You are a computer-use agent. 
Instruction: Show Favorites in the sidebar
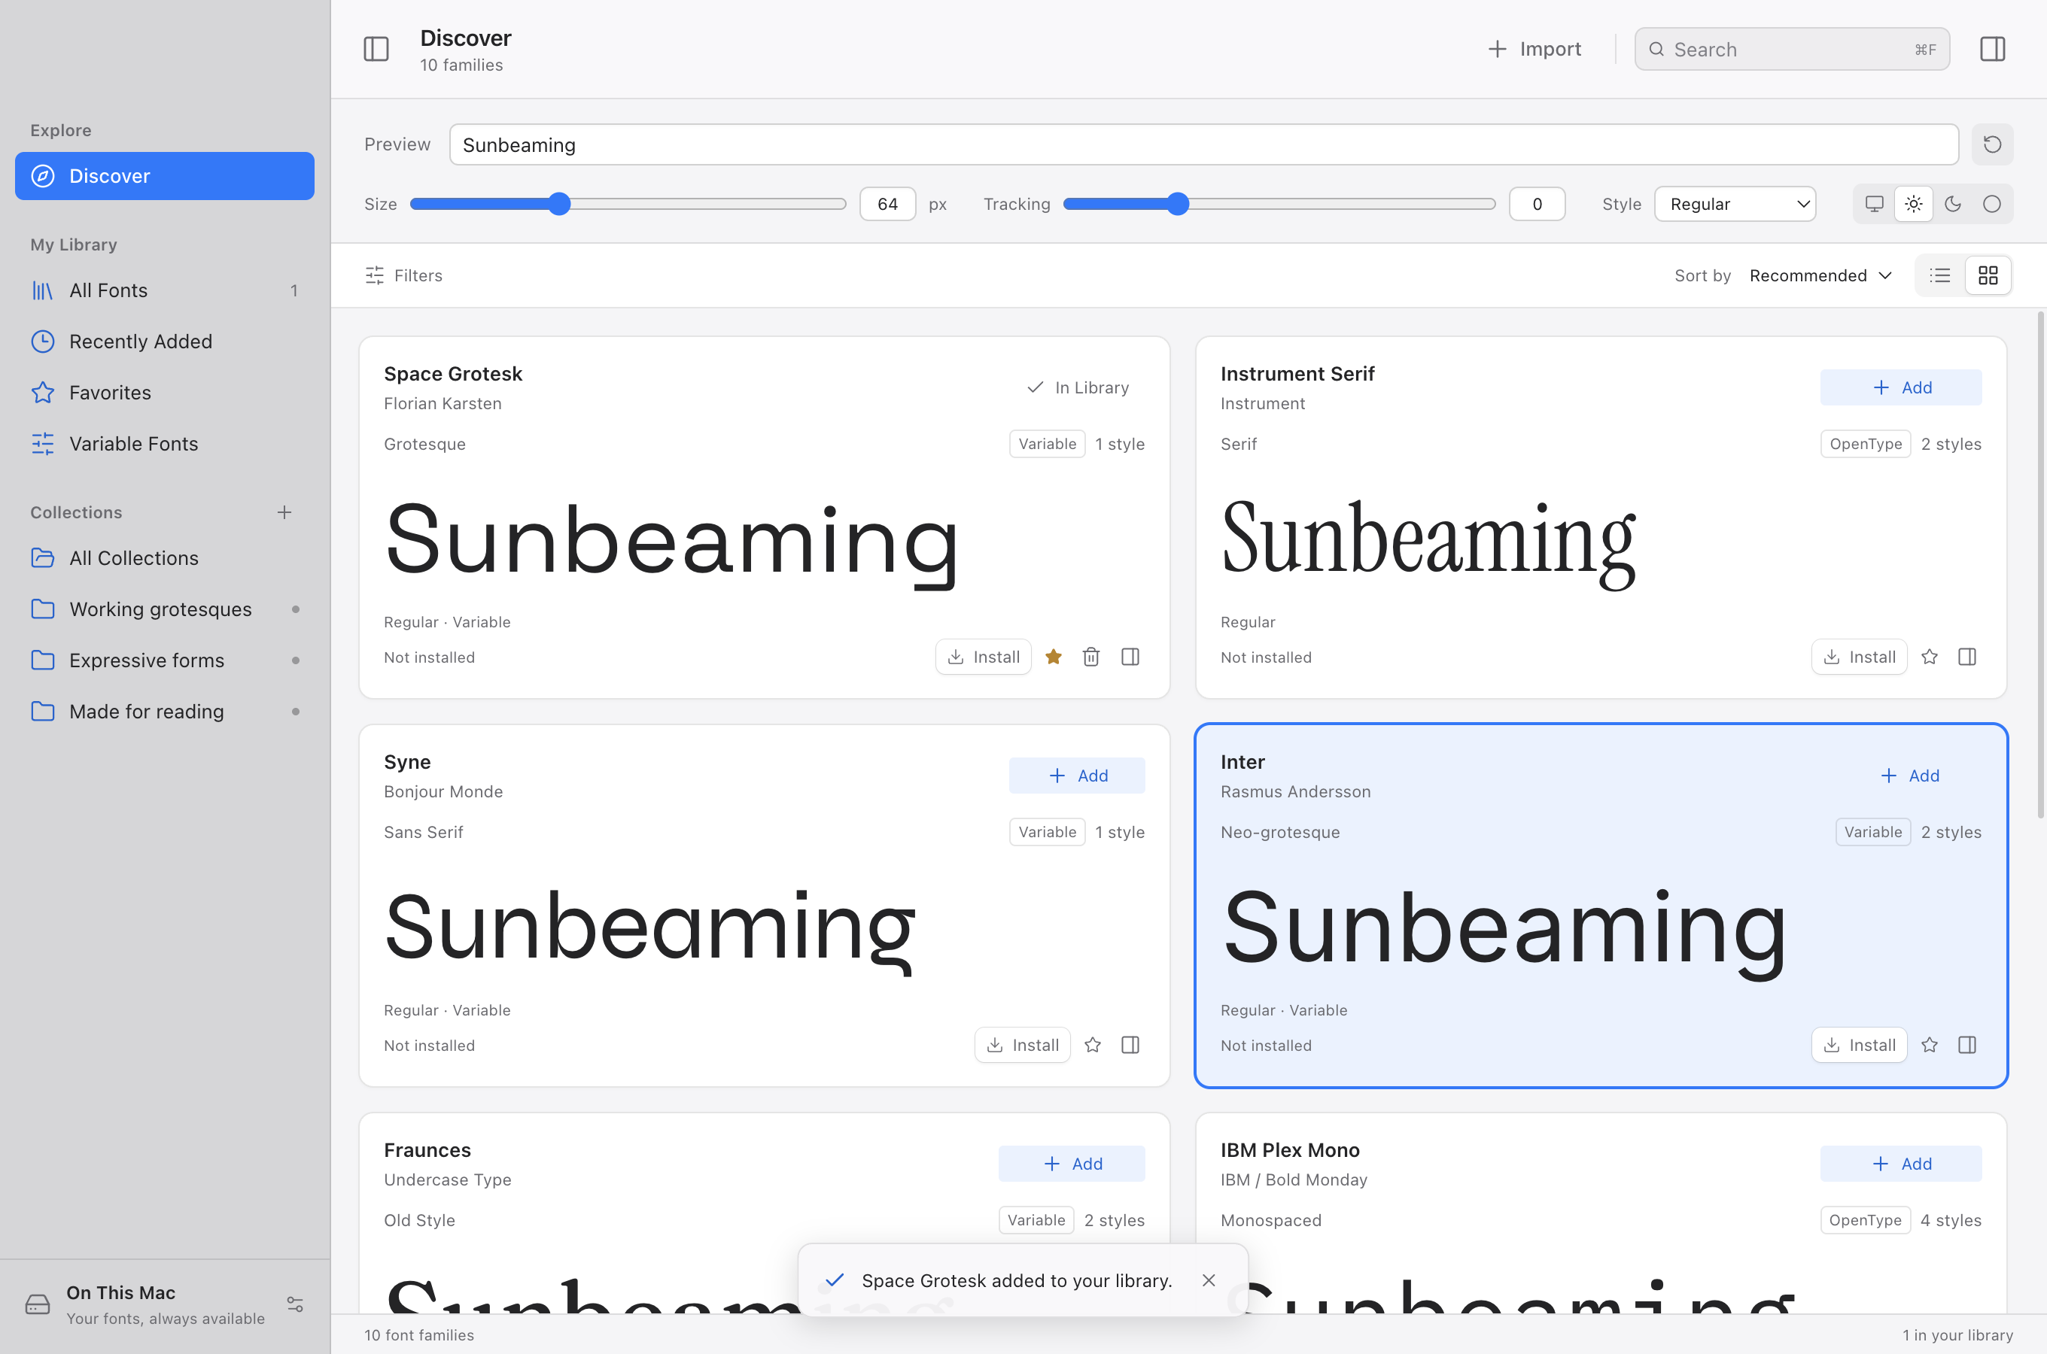click(x=164, y=392)
